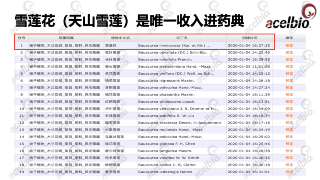
Task: Preview the Saussurea tangutica entry
Action: (289, 150)
